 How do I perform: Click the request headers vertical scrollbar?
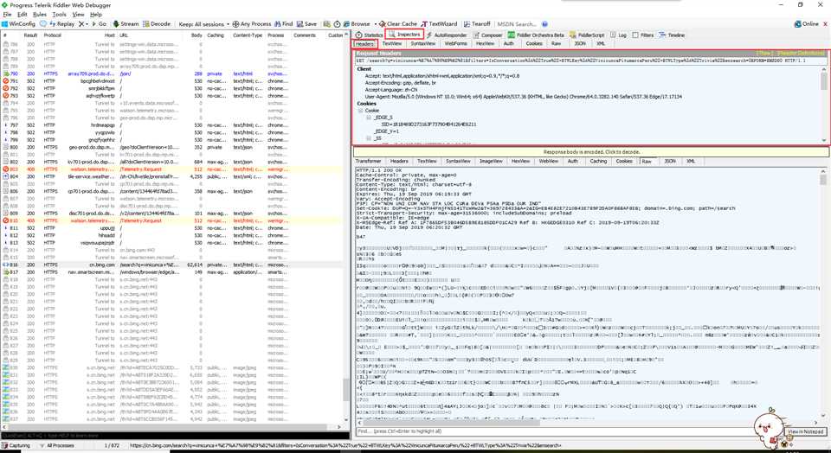[x=824, y=105]
